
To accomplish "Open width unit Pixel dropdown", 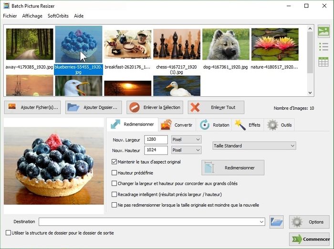I will [x=186, y=139].
